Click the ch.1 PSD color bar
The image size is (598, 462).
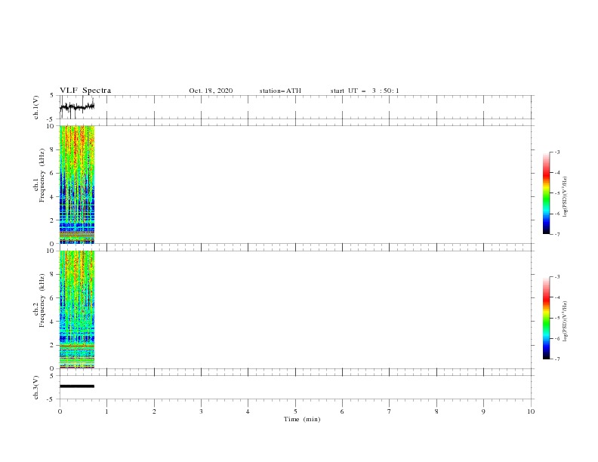(547, 193)
